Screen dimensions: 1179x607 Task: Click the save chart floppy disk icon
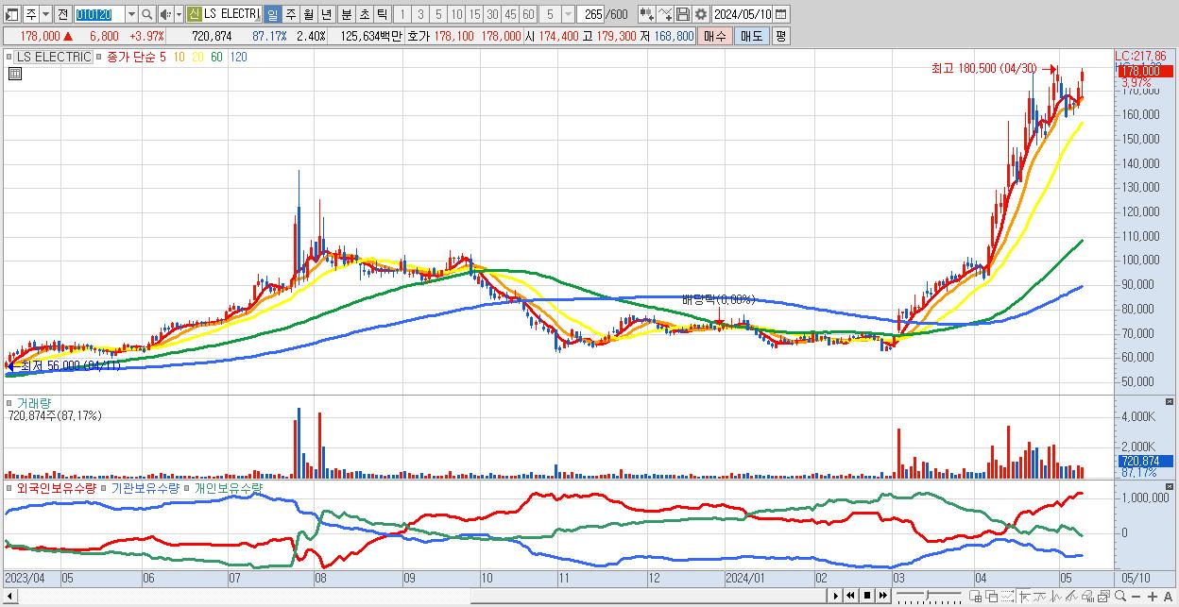682,14
